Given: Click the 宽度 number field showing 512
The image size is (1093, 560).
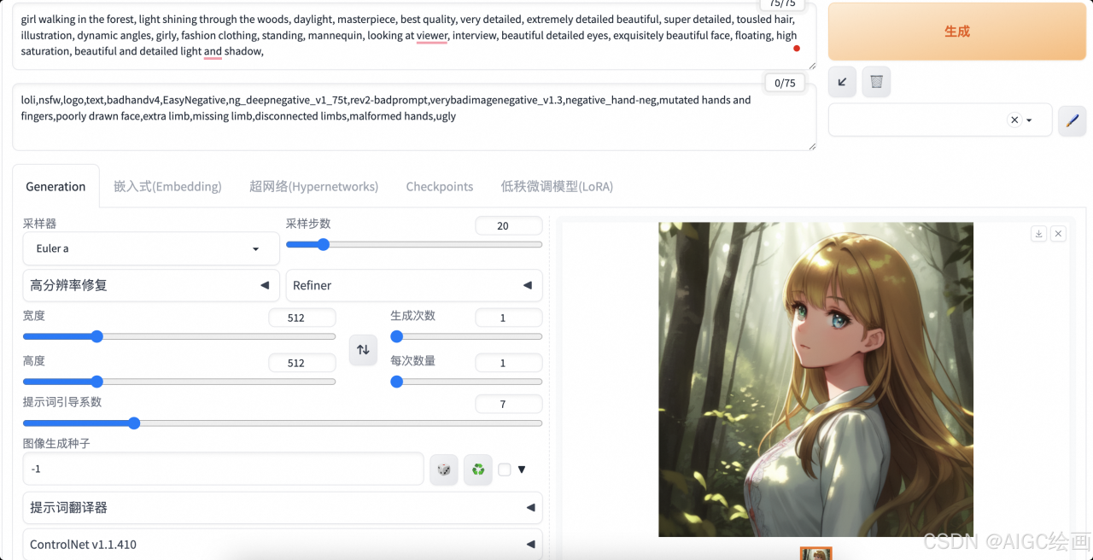Looking at the screenshot, I should point(301,318).
